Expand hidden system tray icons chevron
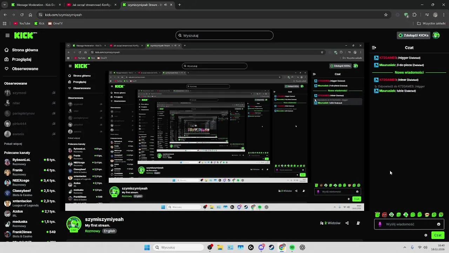The width and height of the screenshot is (449, 253). tap(404, 247)
